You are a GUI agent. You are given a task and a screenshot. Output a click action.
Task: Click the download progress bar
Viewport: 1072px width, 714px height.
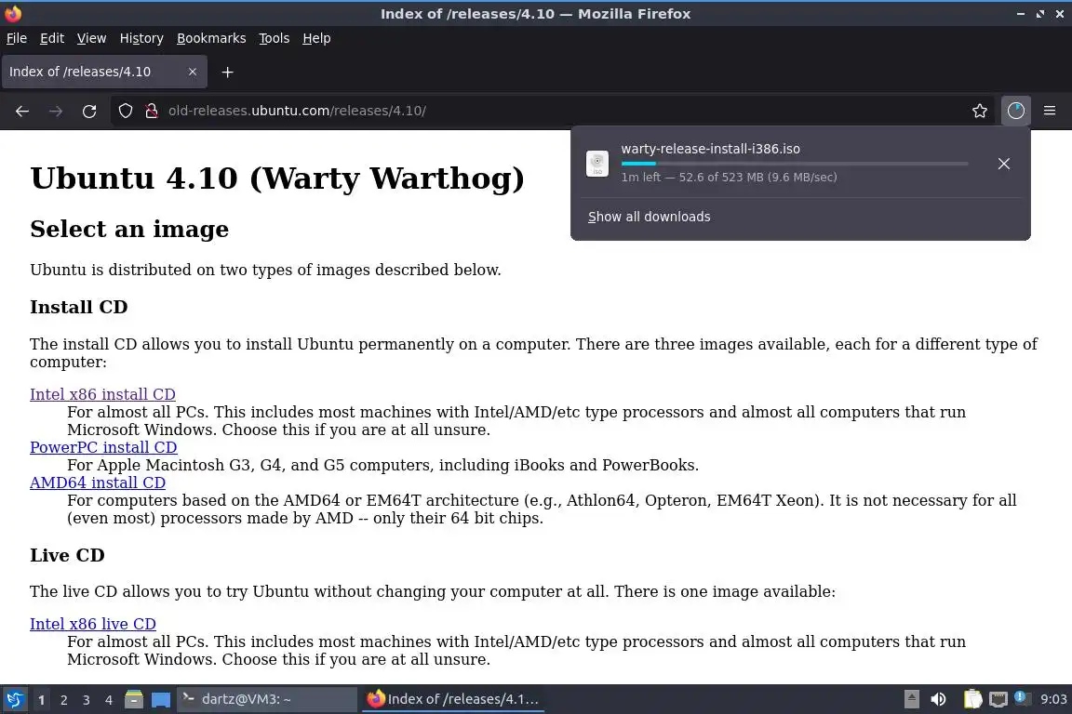[x=795, y=164]
